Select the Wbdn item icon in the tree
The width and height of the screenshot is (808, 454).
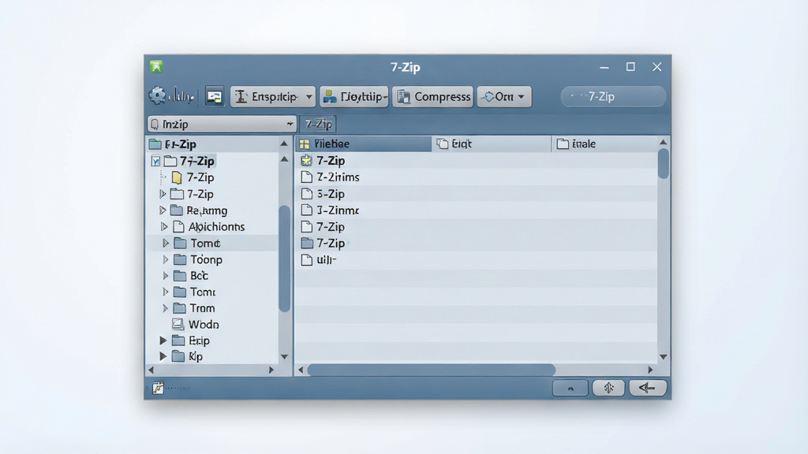tap(178, 324)
